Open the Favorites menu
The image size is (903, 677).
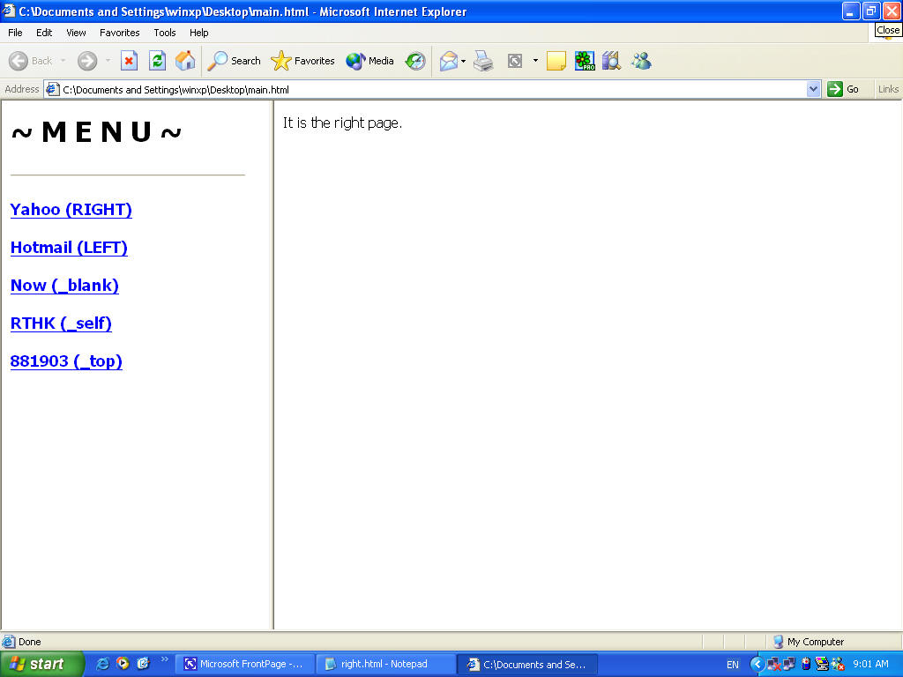120,33
